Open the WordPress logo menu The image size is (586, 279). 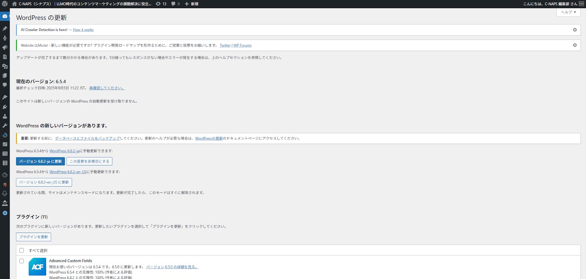(x=5, y=4)
